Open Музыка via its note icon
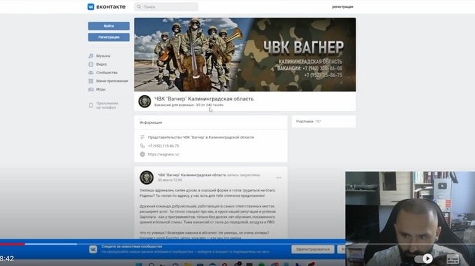 91,56
